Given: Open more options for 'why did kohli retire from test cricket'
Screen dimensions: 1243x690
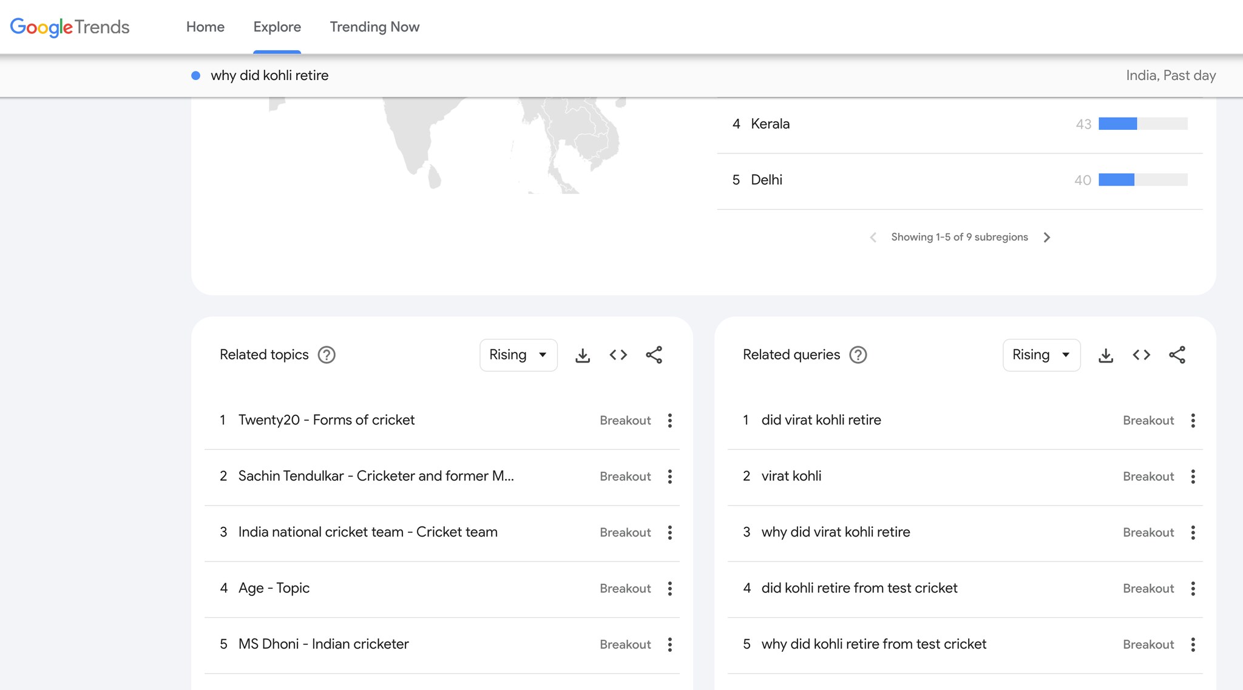Looking at the screenshot, I should 1193,644.
